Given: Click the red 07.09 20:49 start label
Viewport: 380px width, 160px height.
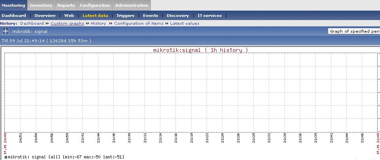Looking at the screenshot, I should click(5, 143).
